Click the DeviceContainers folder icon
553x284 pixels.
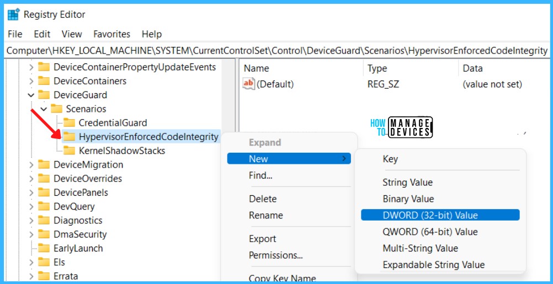click(44, 81)
